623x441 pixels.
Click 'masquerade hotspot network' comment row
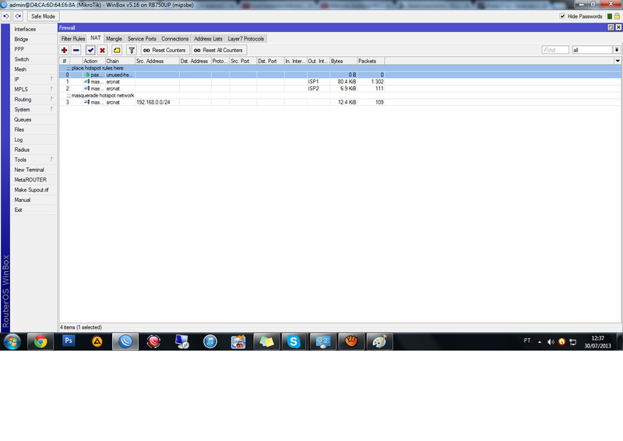click(x=340, y=95)
